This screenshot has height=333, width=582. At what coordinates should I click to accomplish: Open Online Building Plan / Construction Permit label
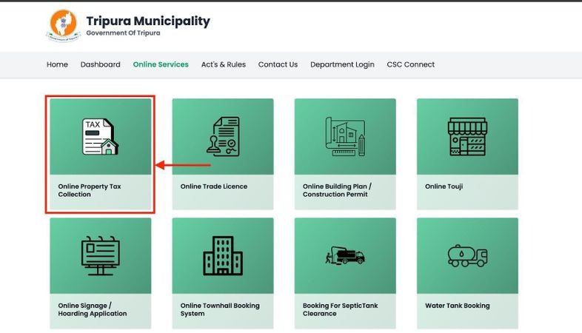tap(337, 190)
